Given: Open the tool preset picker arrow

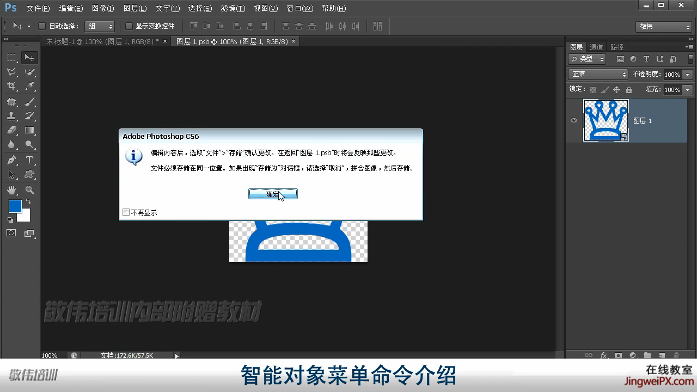Looking at the screenshot, I should click(x=29, y=26).
